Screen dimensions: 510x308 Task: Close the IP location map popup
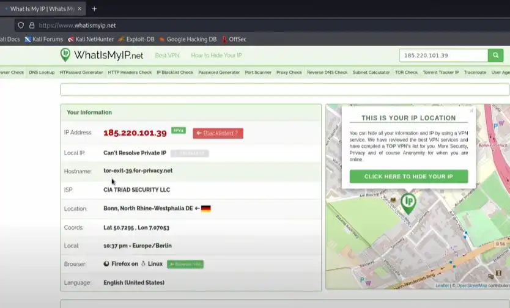pyautogui.click(x=471, y=111)
